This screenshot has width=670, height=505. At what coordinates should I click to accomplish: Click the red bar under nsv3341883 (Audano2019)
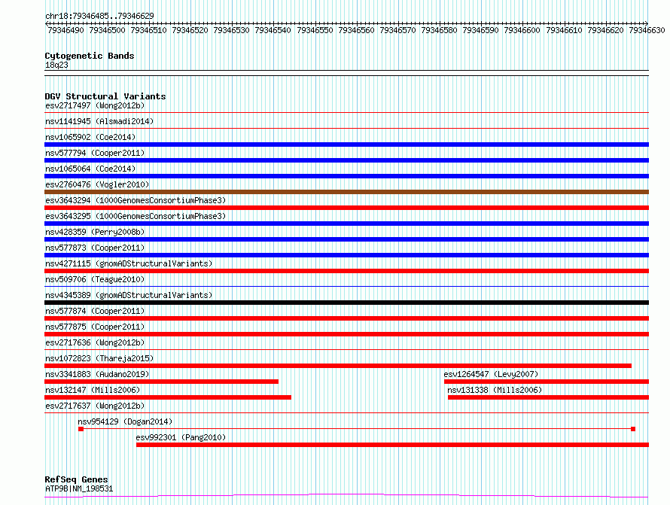(x=162, y=382)
